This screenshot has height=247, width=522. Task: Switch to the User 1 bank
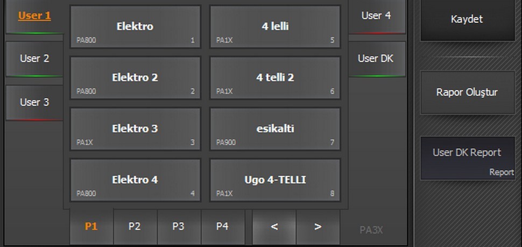tap(34, 16)
